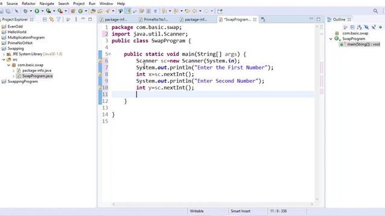Screen dimensions: 385x216
Task: Open dropdown arrow next to Run button
Action: point(42,11)
